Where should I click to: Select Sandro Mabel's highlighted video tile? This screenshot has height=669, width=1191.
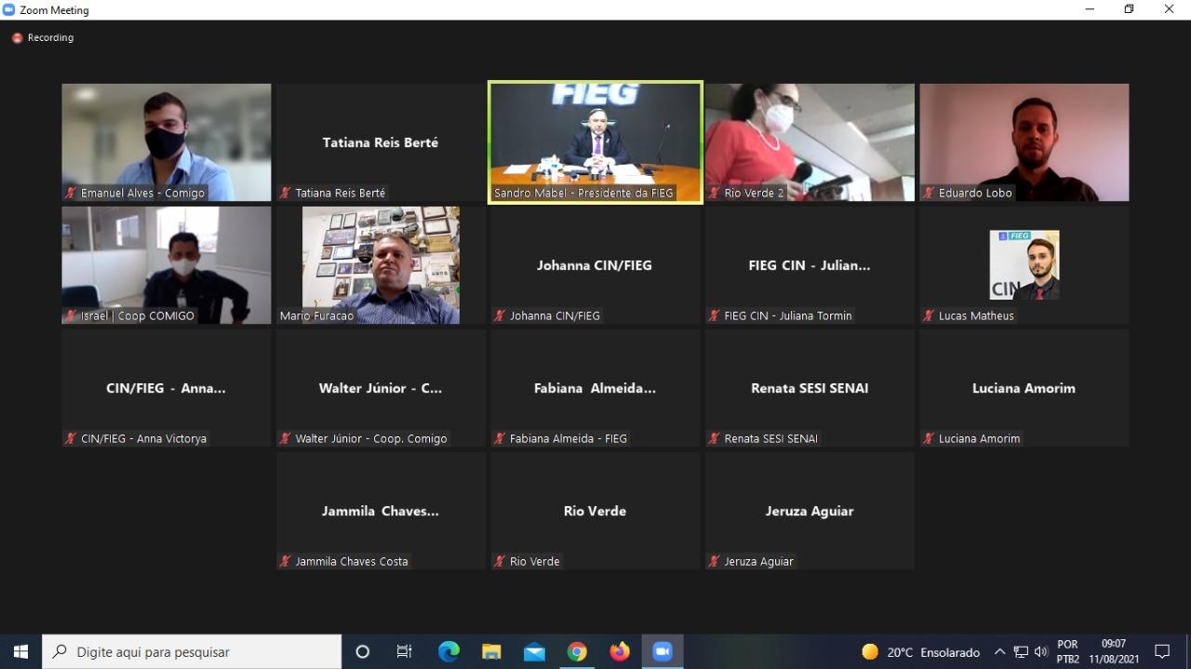click(x=595, y=142)
